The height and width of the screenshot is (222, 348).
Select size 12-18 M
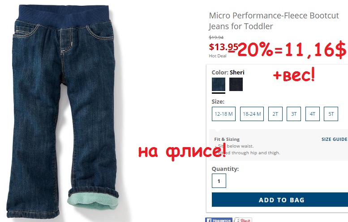click(223, 114)
